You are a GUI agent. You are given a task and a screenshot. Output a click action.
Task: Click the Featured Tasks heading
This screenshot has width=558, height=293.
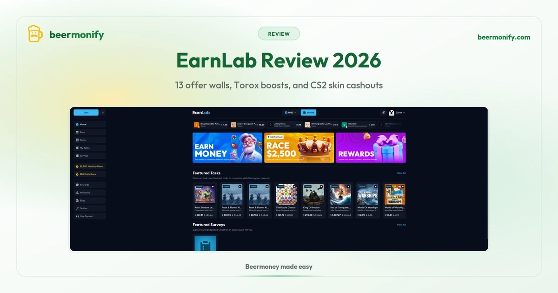point(206,173)
